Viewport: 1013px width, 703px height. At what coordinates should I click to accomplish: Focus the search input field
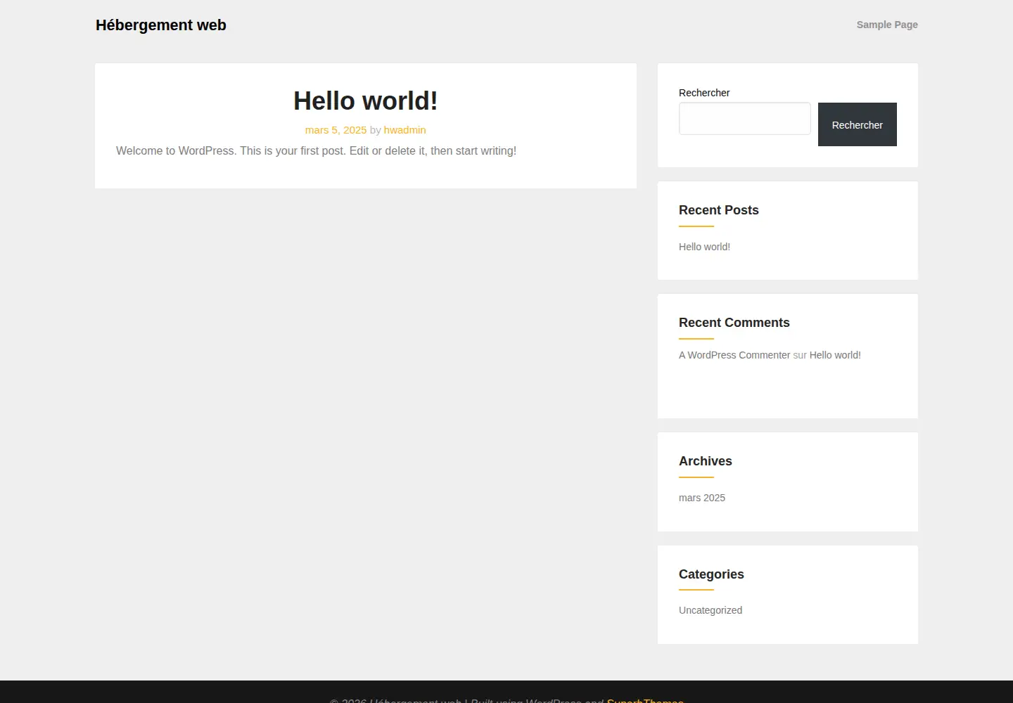click(744, 118)
